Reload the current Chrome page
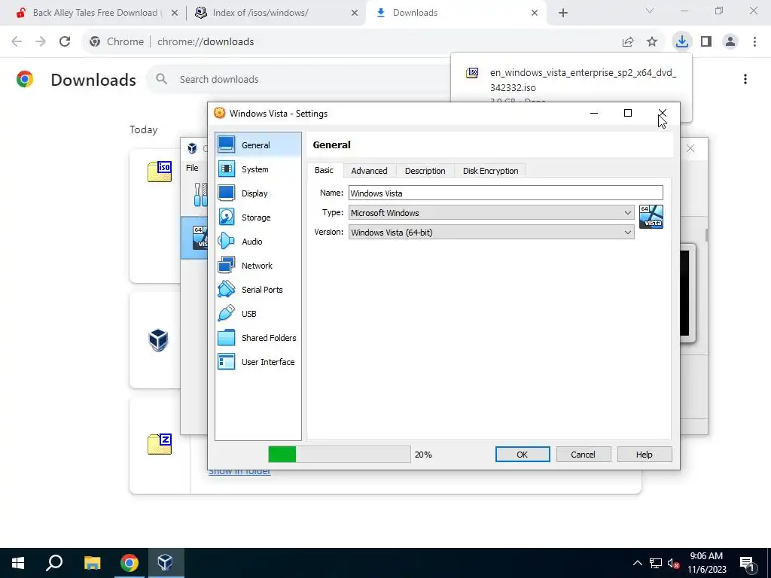The image size is (771, 578). pos(65,42)
